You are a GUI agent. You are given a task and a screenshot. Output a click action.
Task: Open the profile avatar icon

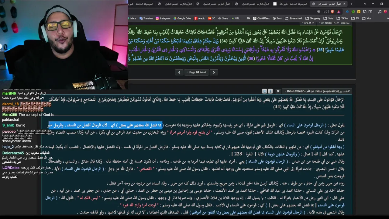[385, 12]
